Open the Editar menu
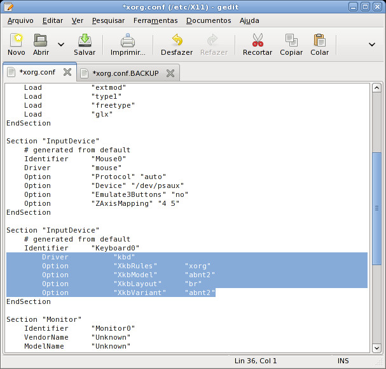 coord(53,21)
